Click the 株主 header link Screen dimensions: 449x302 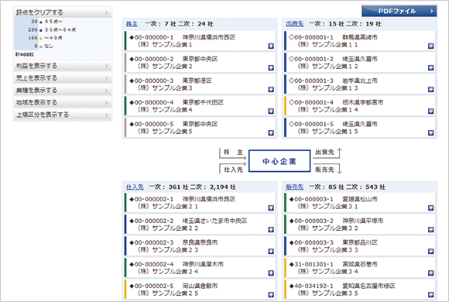(132, 24)
